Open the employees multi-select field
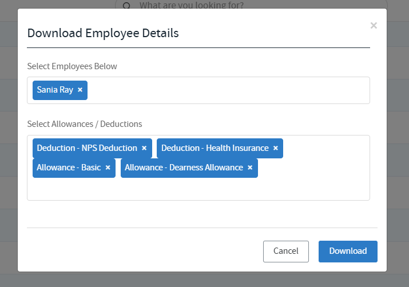The width and height of the screenshot is (409, 287). 229,90
